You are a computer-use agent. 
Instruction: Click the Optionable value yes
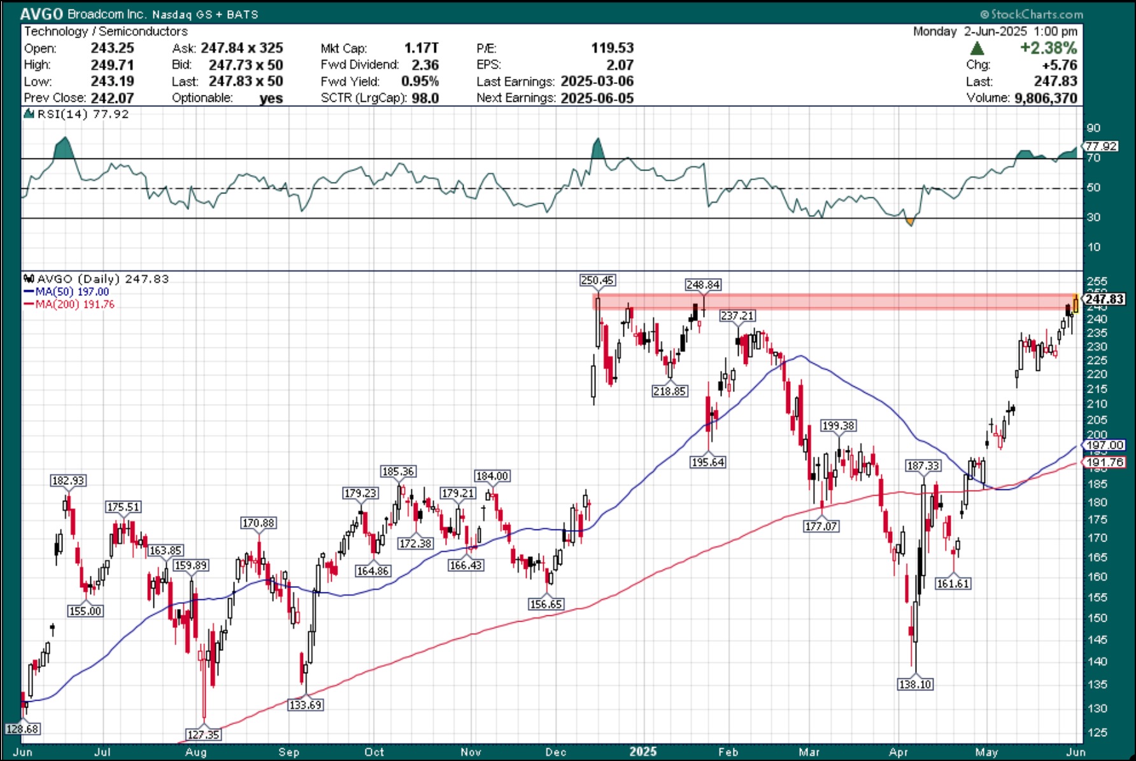point(271,98)
